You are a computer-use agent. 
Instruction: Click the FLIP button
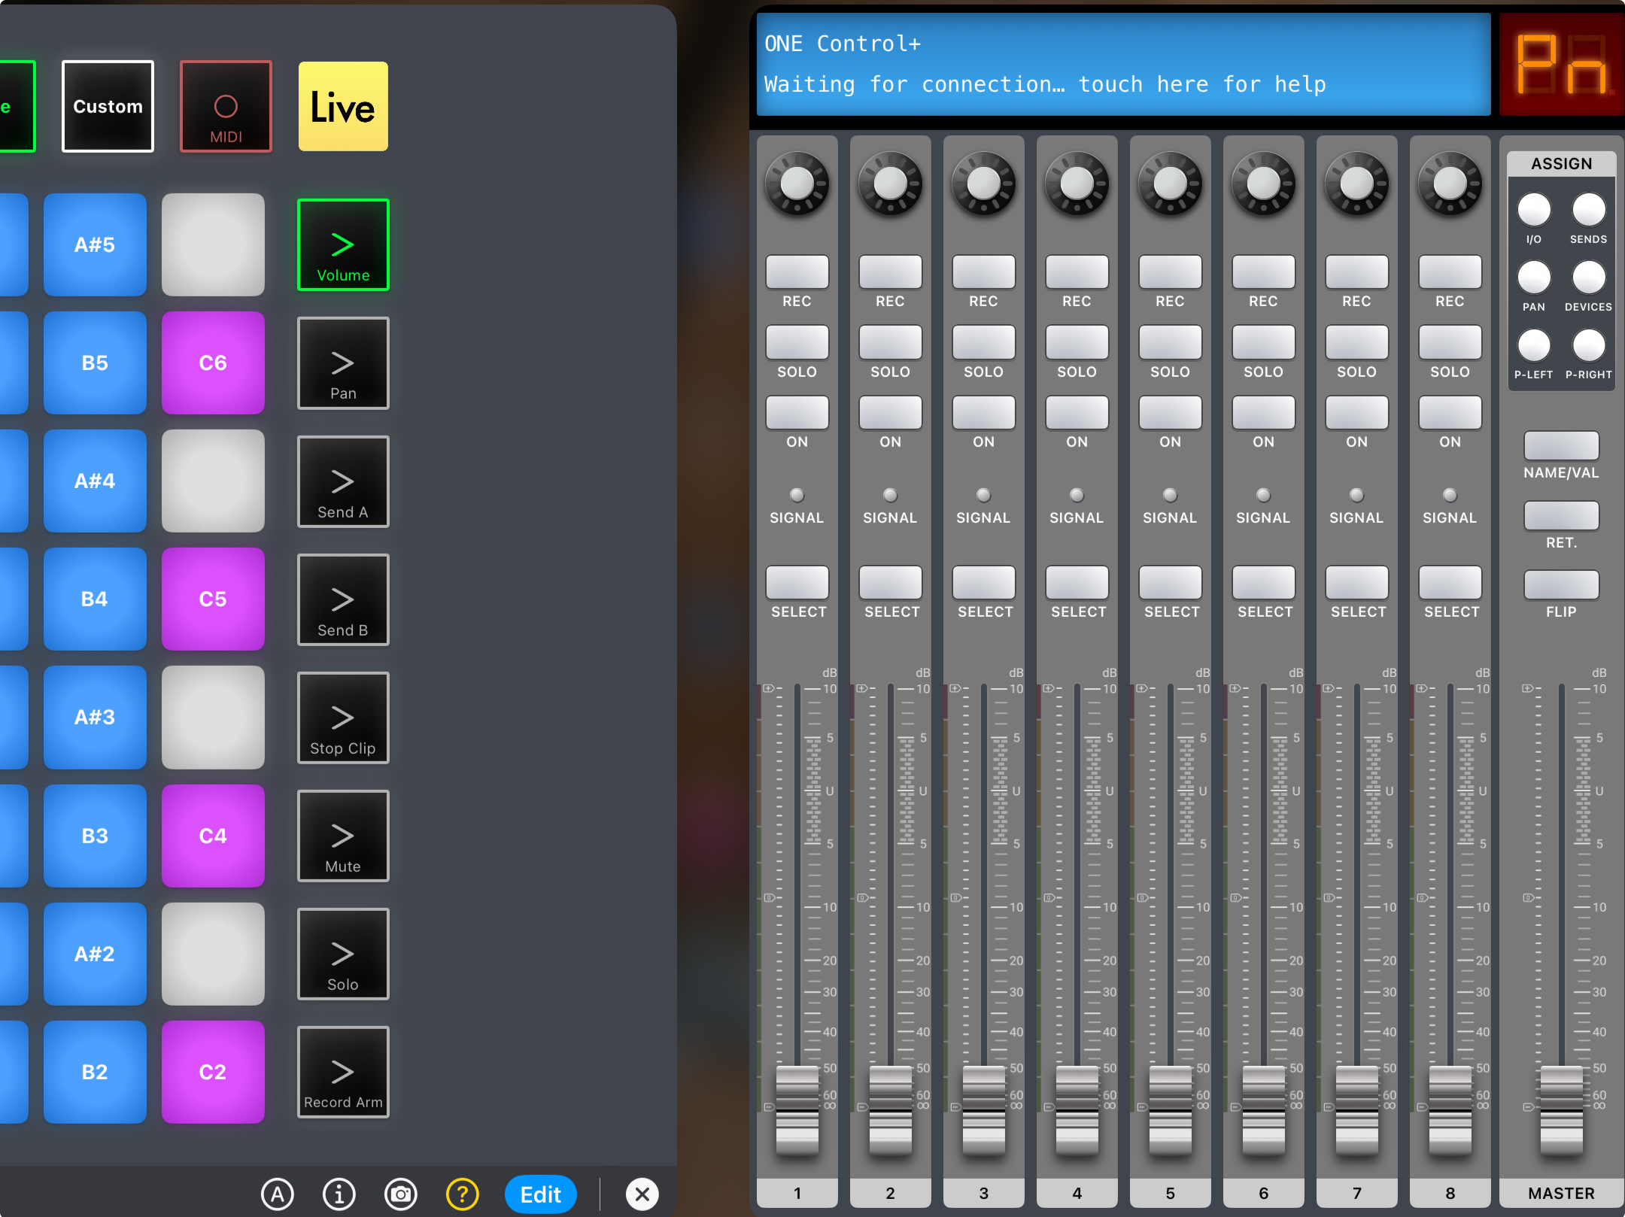(1562, 584)
